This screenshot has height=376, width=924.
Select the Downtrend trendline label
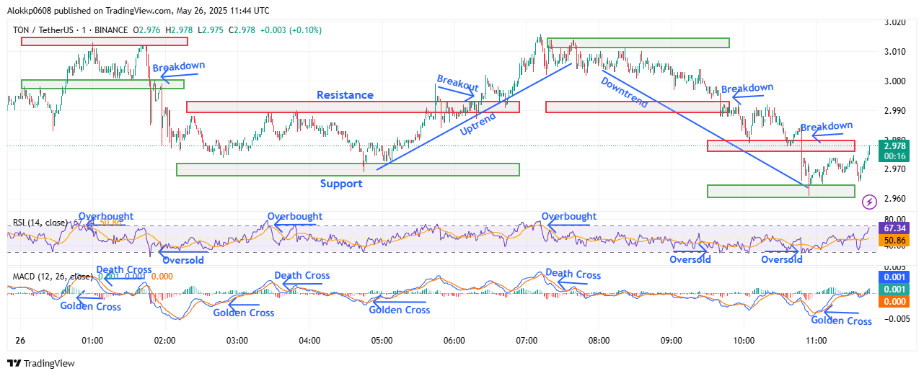point(625,92)
